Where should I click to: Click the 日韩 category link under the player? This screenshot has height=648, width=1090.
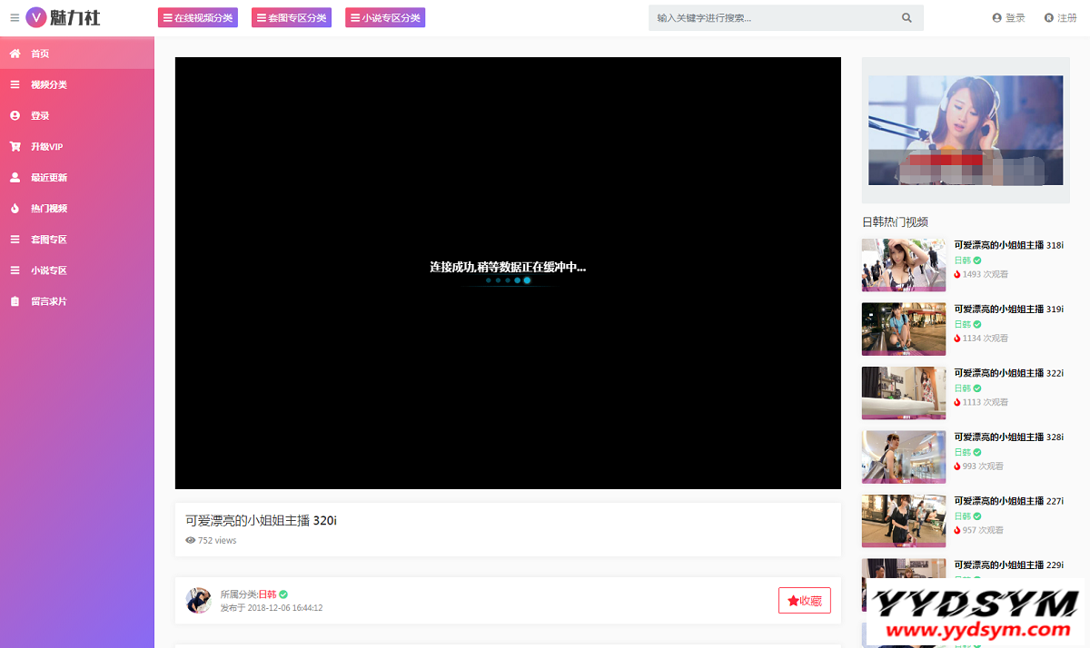click(x=267, y=594)
